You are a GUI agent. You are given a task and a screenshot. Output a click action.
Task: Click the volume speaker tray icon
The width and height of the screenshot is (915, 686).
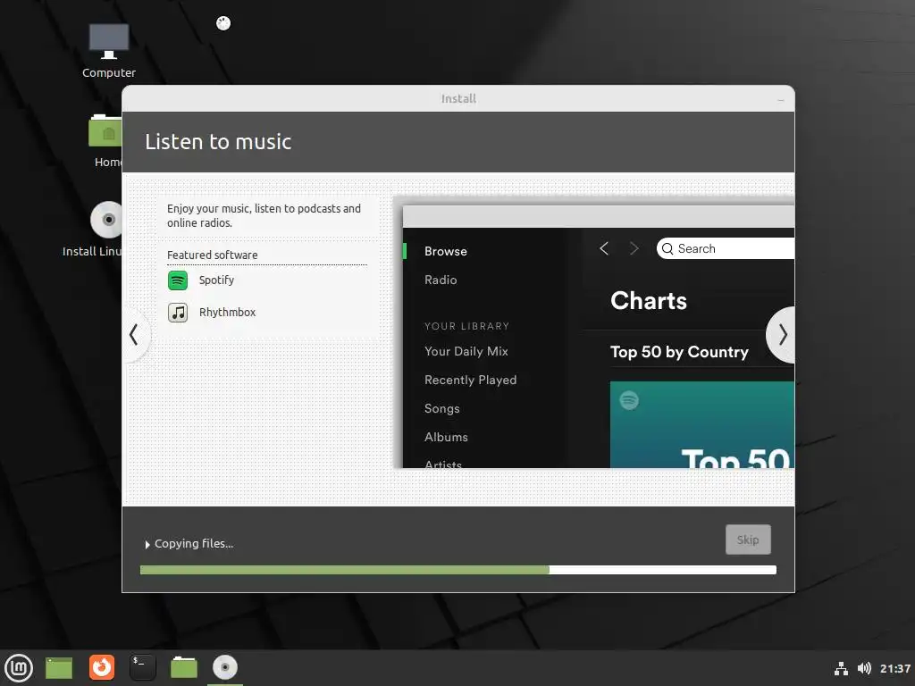tap(864, 668)
